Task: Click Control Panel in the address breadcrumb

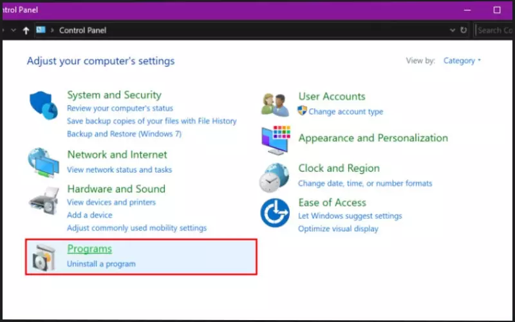Action: pyautogui.click(x=82, y=30)
